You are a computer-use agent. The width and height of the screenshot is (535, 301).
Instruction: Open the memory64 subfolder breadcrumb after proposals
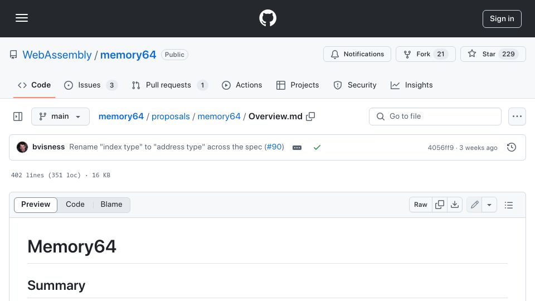[x=219, y=116]
